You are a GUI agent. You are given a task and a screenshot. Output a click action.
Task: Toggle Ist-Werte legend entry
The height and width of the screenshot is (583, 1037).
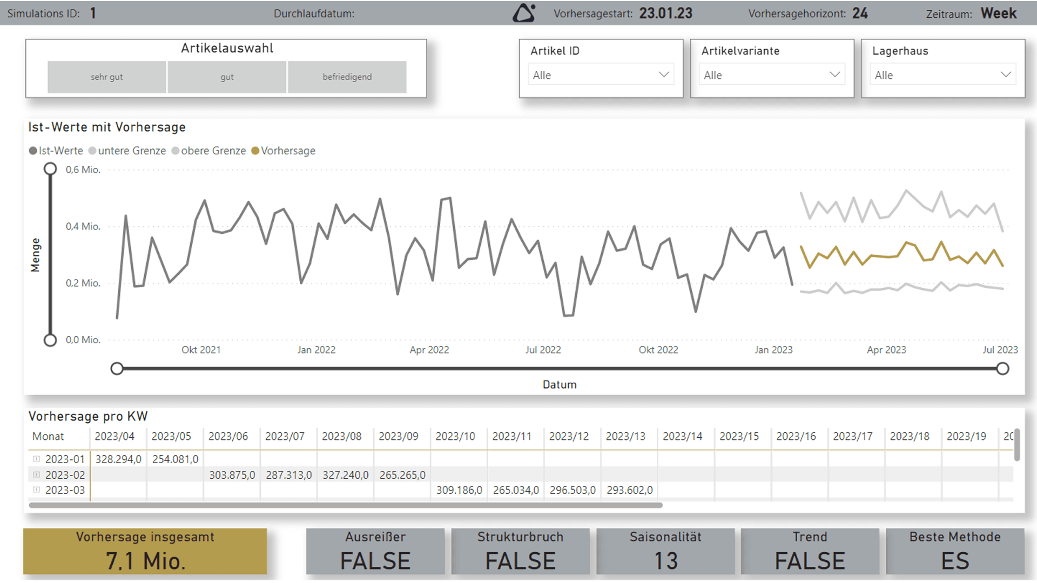click(56, 151)
